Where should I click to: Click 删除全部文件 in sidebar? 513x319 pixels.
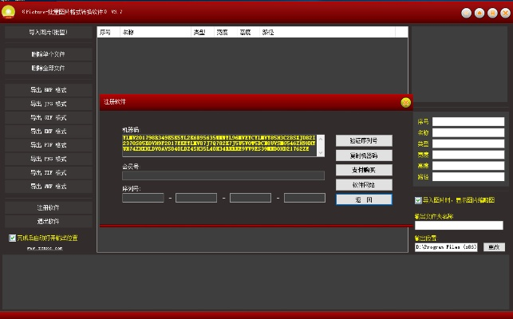click(x=48, y=69)
